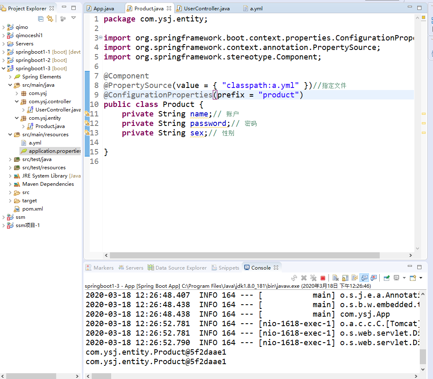Select the qimoceshi1 project

(x=29, y=36)
